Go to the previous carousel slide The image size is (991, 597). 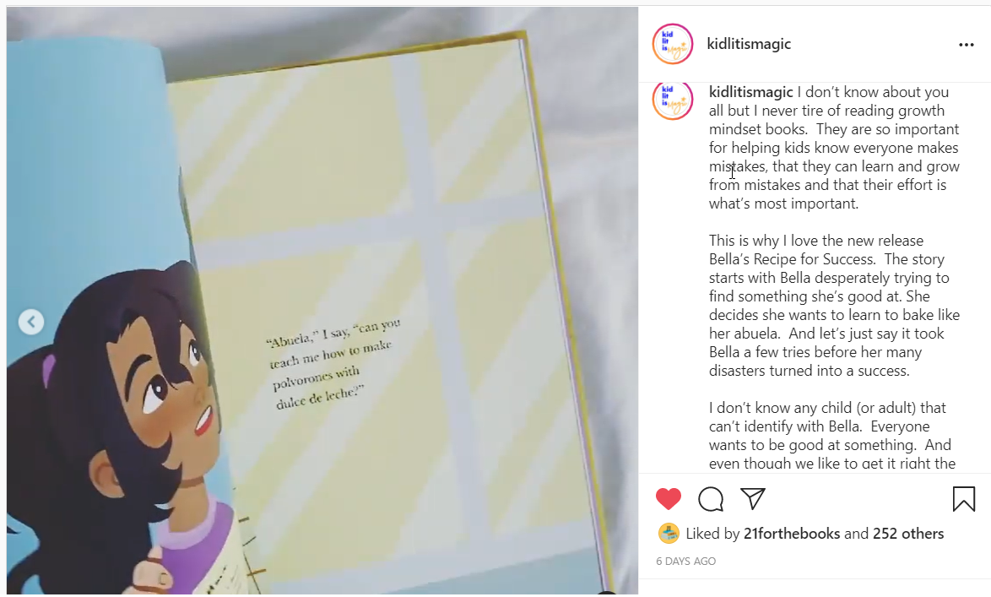pos(31,322)
